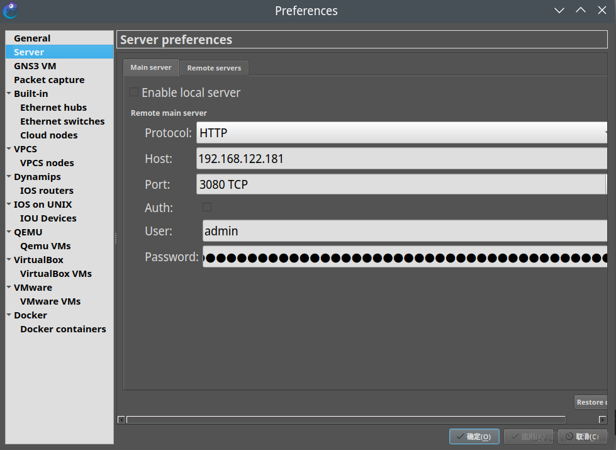This screenshot has width=616, height=450.
Task: Click the horizontal scrollbar track
Action: [345, 420]
